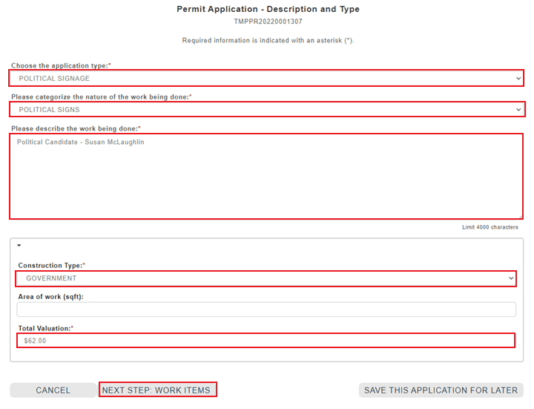This screenshot has width=534, height=409.
Task: Click inside the work description text area
Action: tap(266, 177)
